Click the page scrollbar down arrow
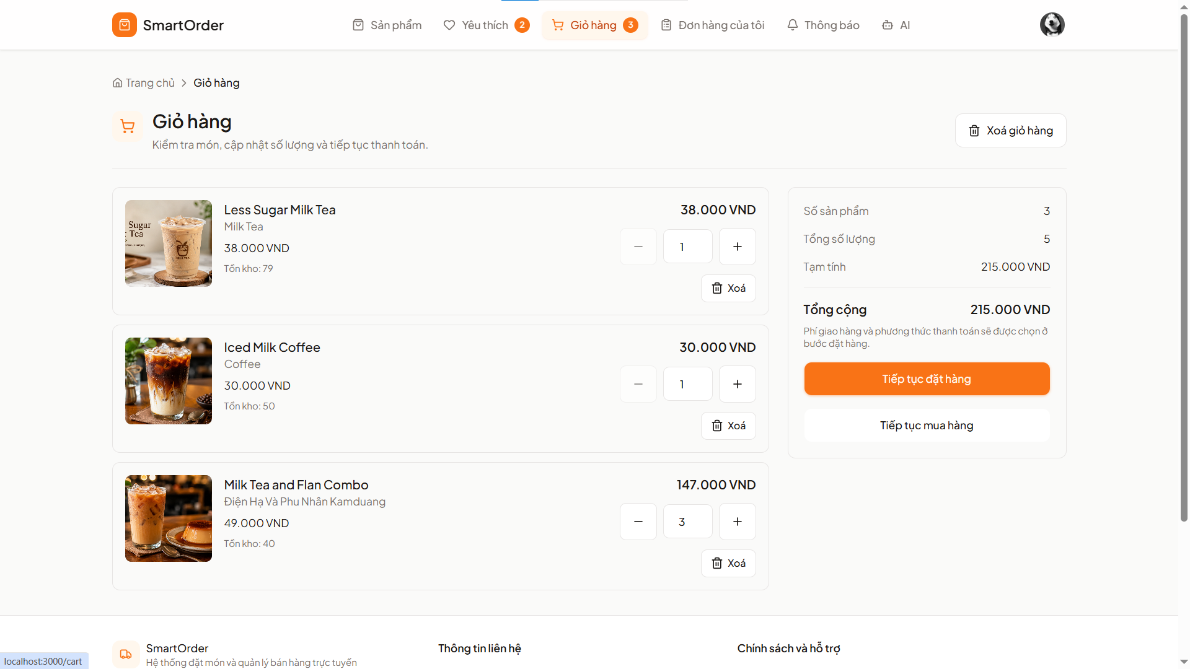The height and width of the screenshot is (669, 1190). click(1184, 662)
